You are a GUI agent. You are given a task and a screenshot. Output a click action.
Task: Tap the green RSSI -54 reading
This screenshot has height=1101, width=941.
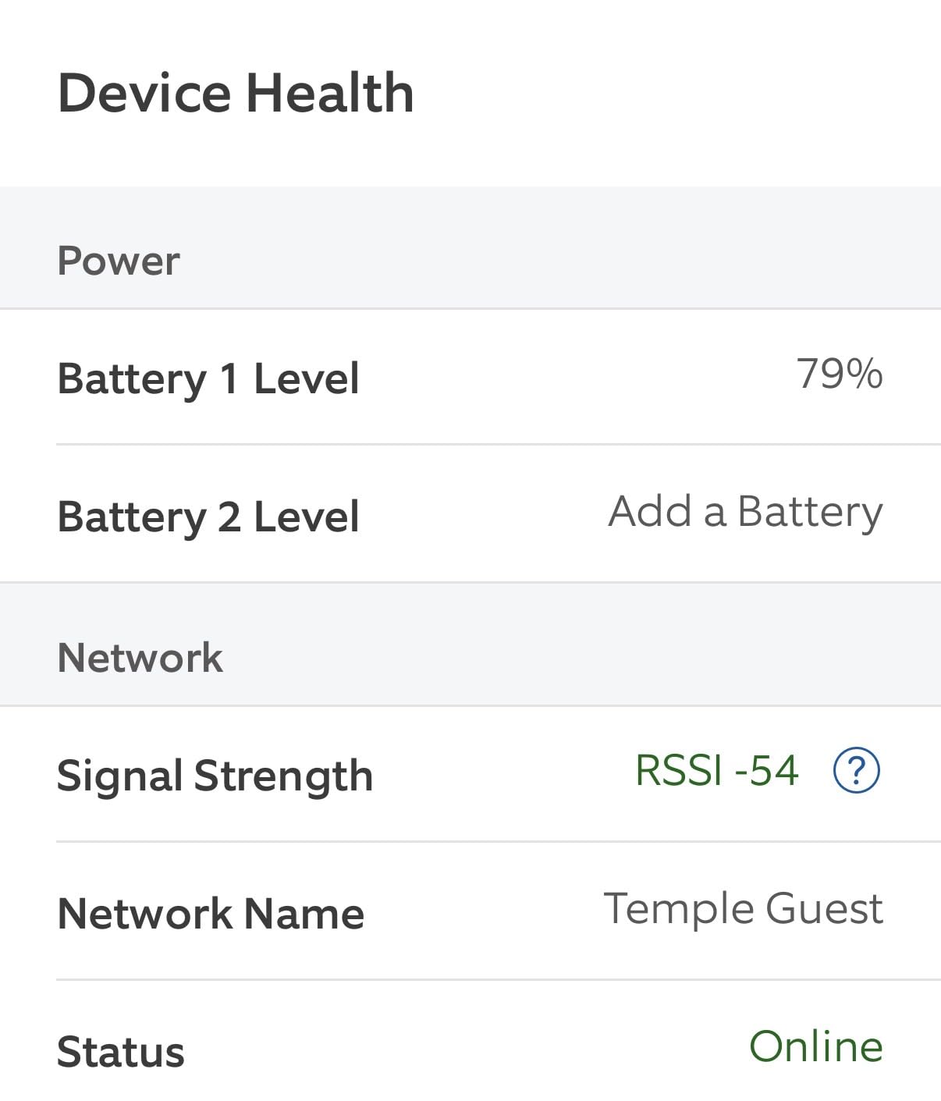pos(716,771)
